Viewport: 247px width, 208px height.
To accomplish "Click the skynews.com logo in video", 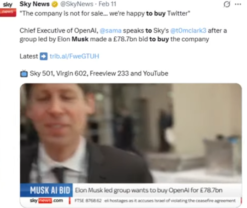I will pyautogui.click(x=46, y=201).
